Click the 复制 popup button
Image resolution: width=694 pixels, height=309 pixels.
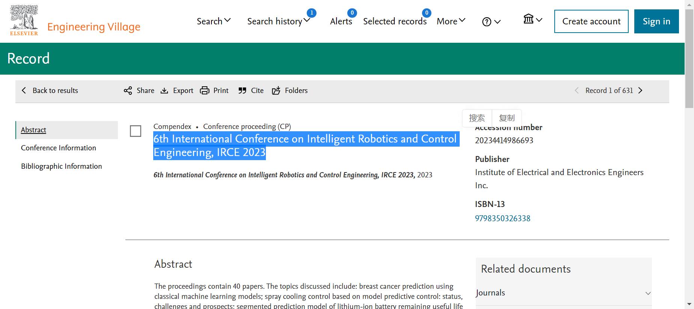point(507,118)
